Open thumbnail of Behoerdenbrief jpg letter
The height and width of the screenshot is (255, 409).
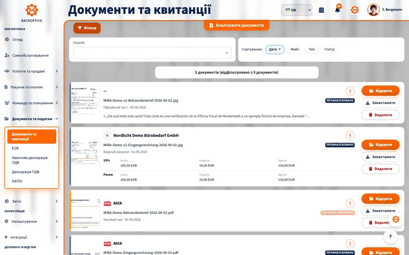(85, 103)
